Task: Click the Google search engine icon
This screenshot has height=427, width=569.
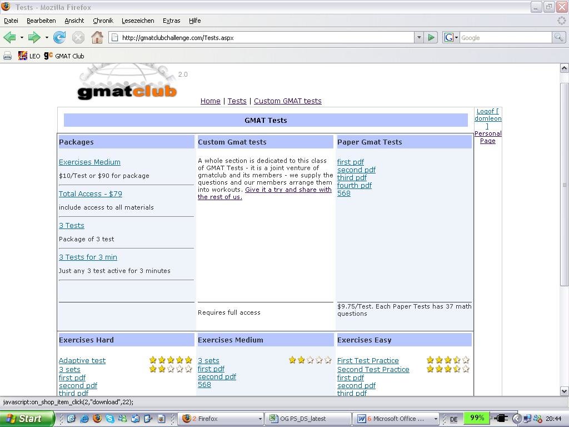Action: [x=448, y=37]
